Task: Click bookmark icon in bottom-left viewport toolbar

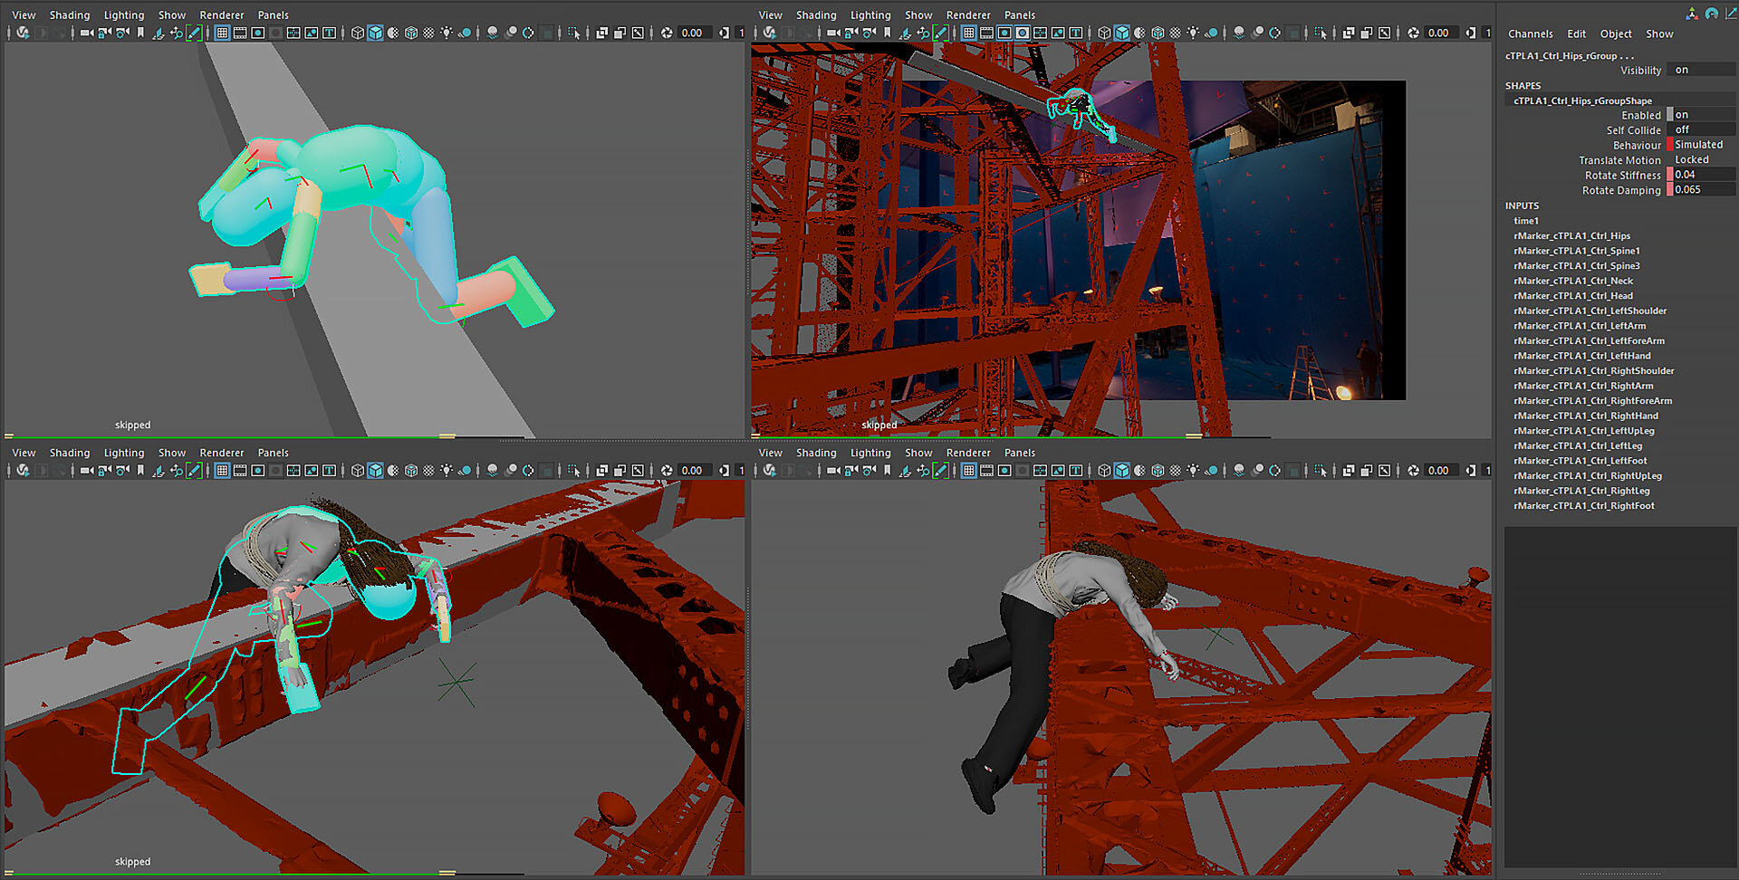Action: (140, 470)
